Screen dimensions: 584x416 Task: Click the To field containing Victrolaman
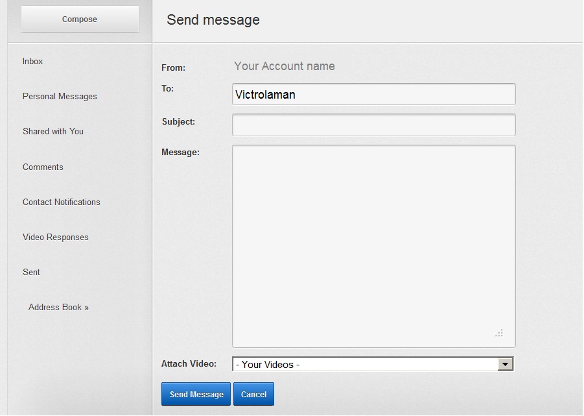pyautogui.click(x=373, y=94)
